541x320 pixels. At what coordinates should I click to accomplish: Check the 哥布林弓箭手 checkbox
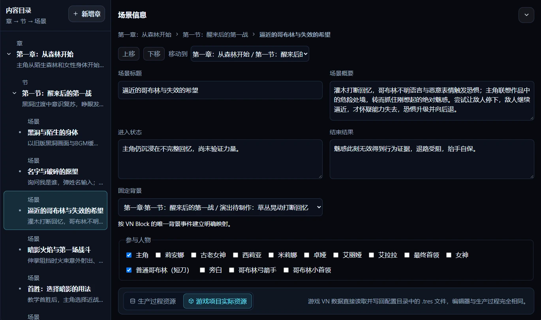(x=231, y=270)
